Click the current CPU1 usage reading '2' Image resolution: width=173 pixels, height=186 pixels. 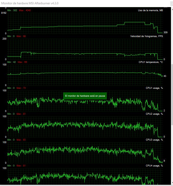(164, 111)
